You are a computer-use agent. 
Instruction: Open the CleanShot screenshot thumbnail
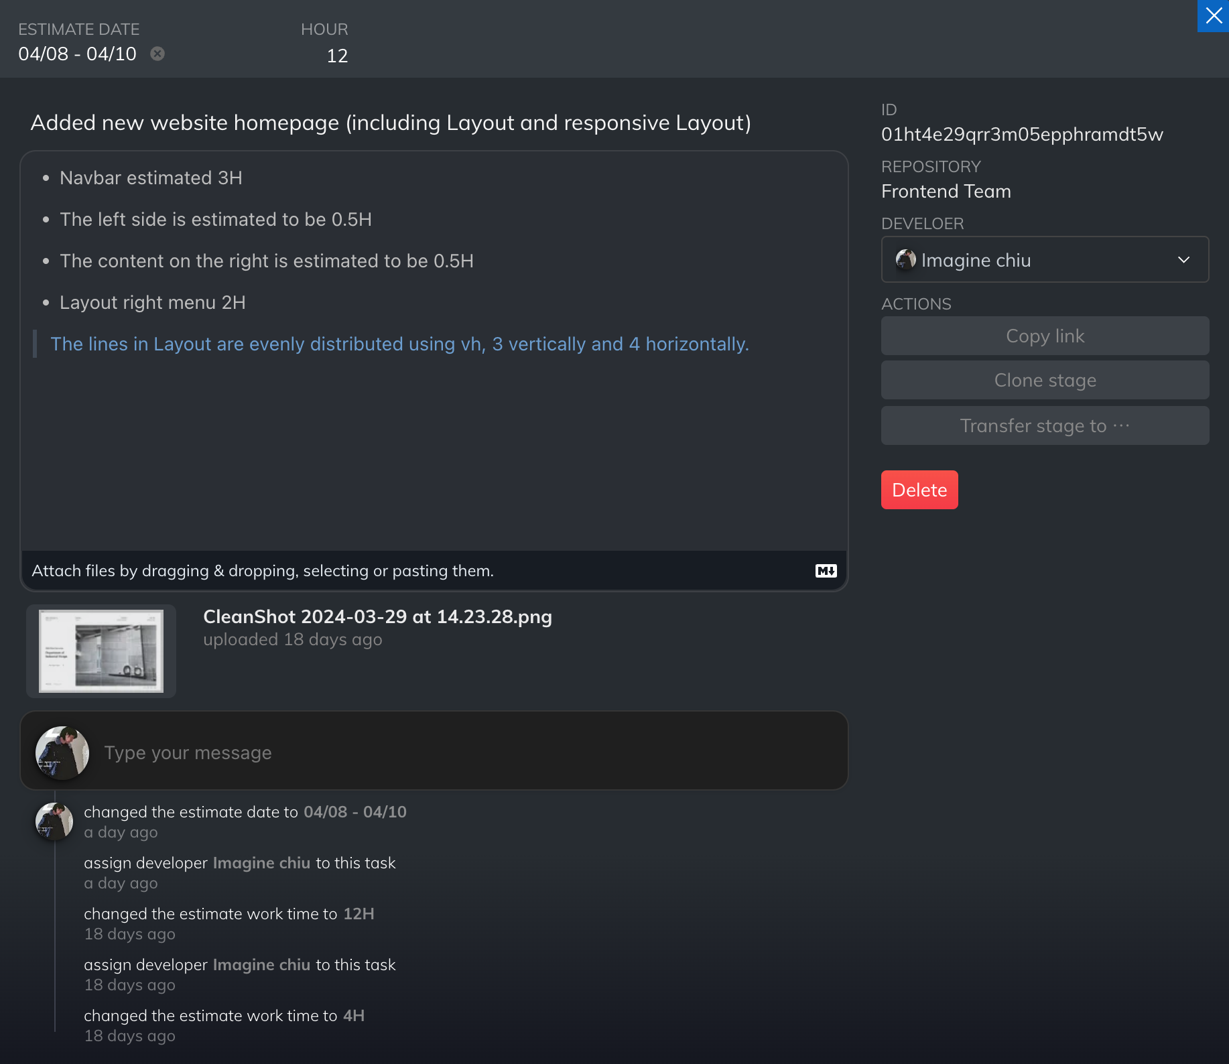coord(101,651)
